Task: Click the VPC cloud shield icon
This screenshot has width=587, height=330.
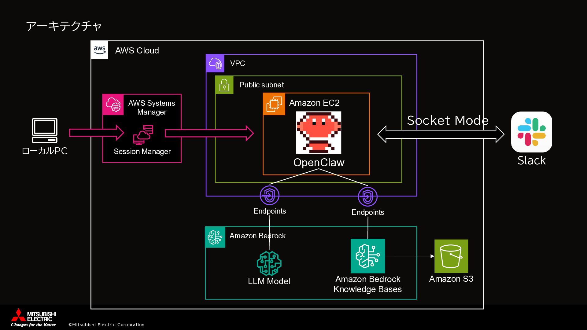Action: click(215, 63)
